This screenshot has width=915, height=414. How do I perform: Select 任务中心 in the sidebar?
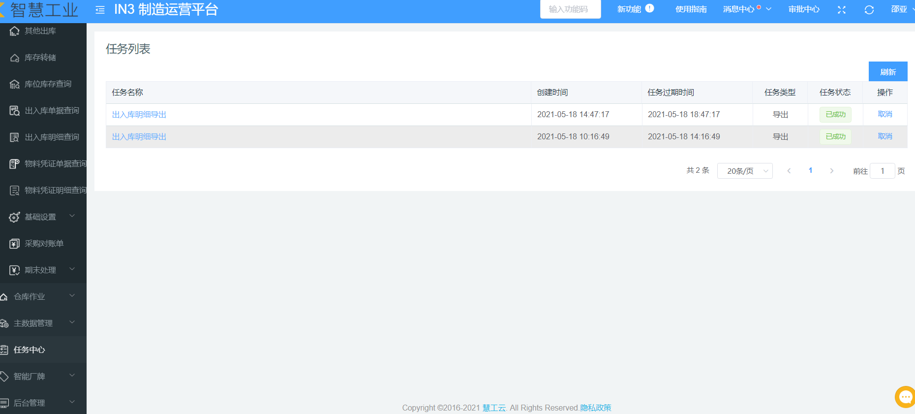(x=30, y=350)
